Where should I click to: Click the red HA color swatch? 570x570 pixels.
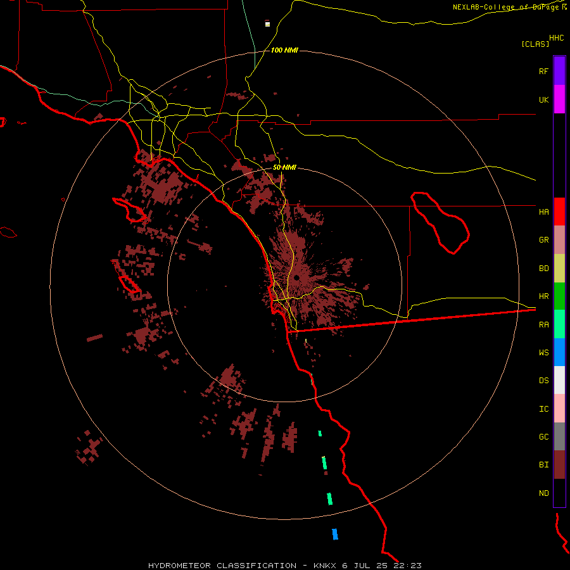[x=559, y=212]
